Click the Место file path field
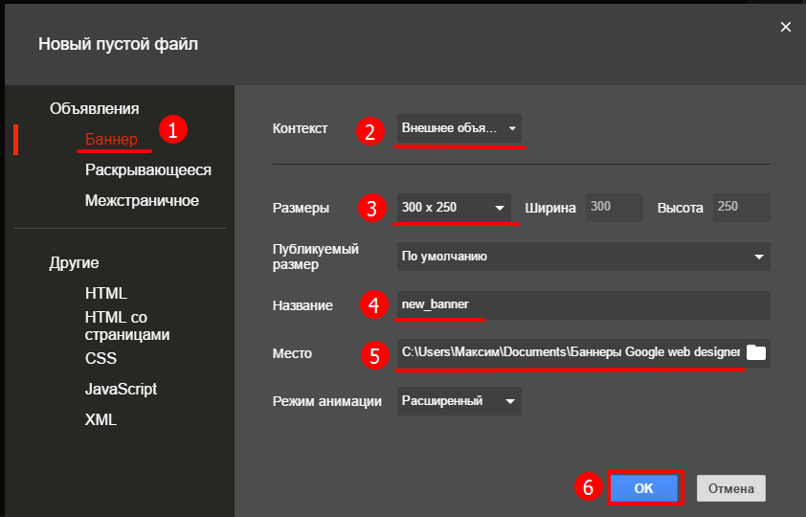 coord(571,353)
